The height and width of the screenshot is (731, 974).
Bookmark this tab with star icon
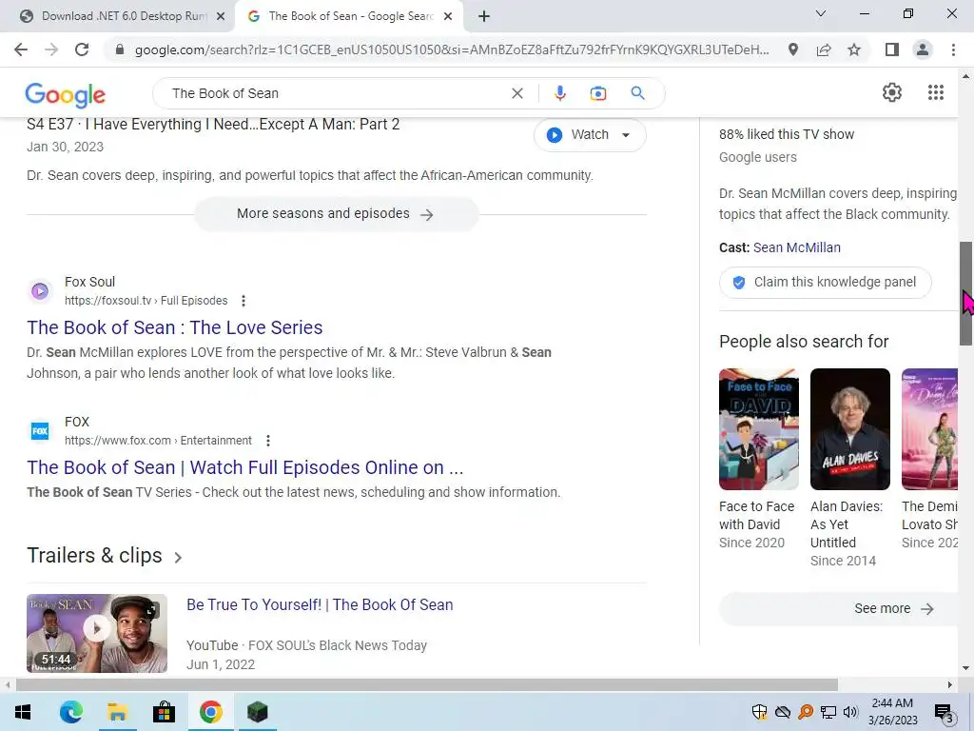coord(854,49)
